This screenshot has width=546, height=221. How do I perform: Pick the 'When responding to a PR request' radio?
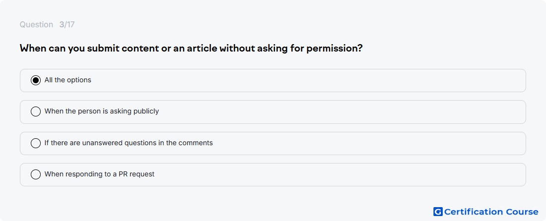(36, 174)
